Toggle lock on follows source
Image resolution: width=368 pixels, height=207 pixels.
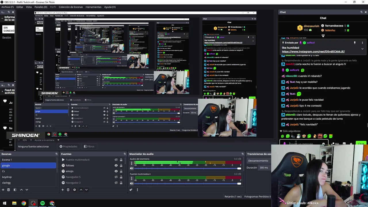coord(121,166)
